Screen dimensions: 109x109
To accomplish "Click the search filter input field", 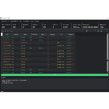I will point(43,31).
